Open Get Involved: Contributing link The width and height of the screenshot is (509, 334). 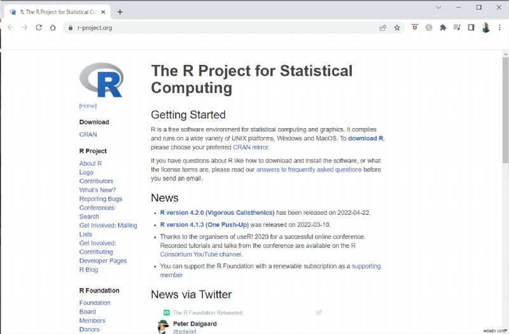click(x=97, y=247)
